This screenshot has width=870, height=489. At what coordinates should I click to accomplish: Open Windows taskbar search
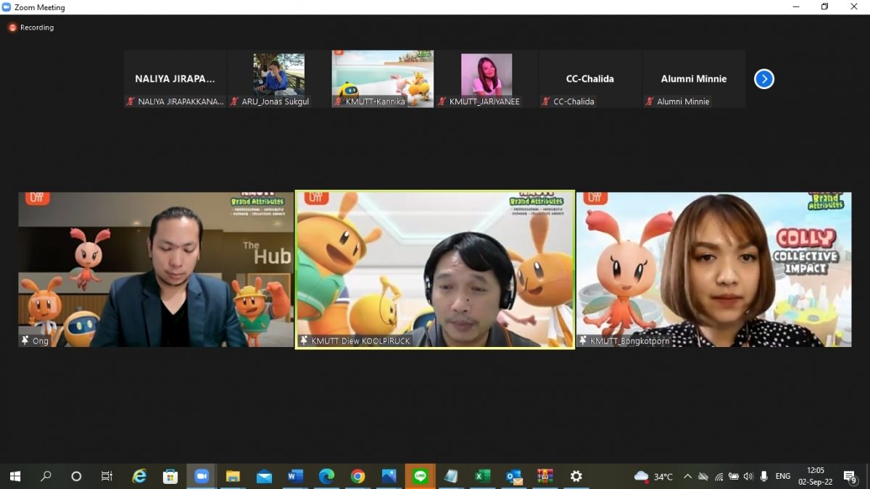click(x=46, y=476)
